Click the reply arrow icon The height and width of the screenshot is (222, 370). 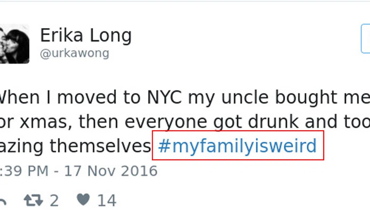point(2,202)
